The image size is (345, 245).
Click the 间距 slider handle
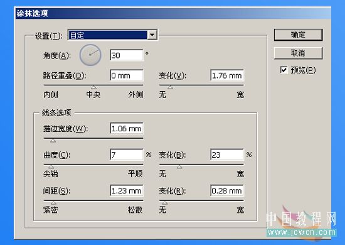[x=53, y=203]
